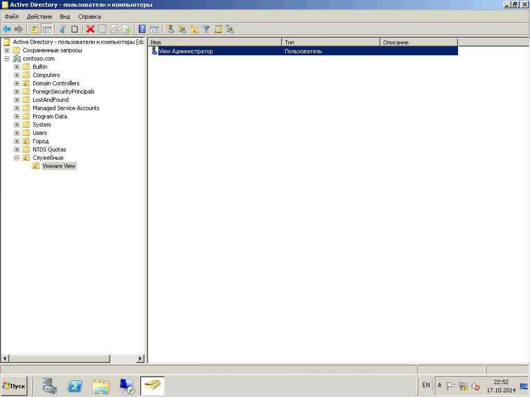Select the Computers tree item

[x=46, y=75]
